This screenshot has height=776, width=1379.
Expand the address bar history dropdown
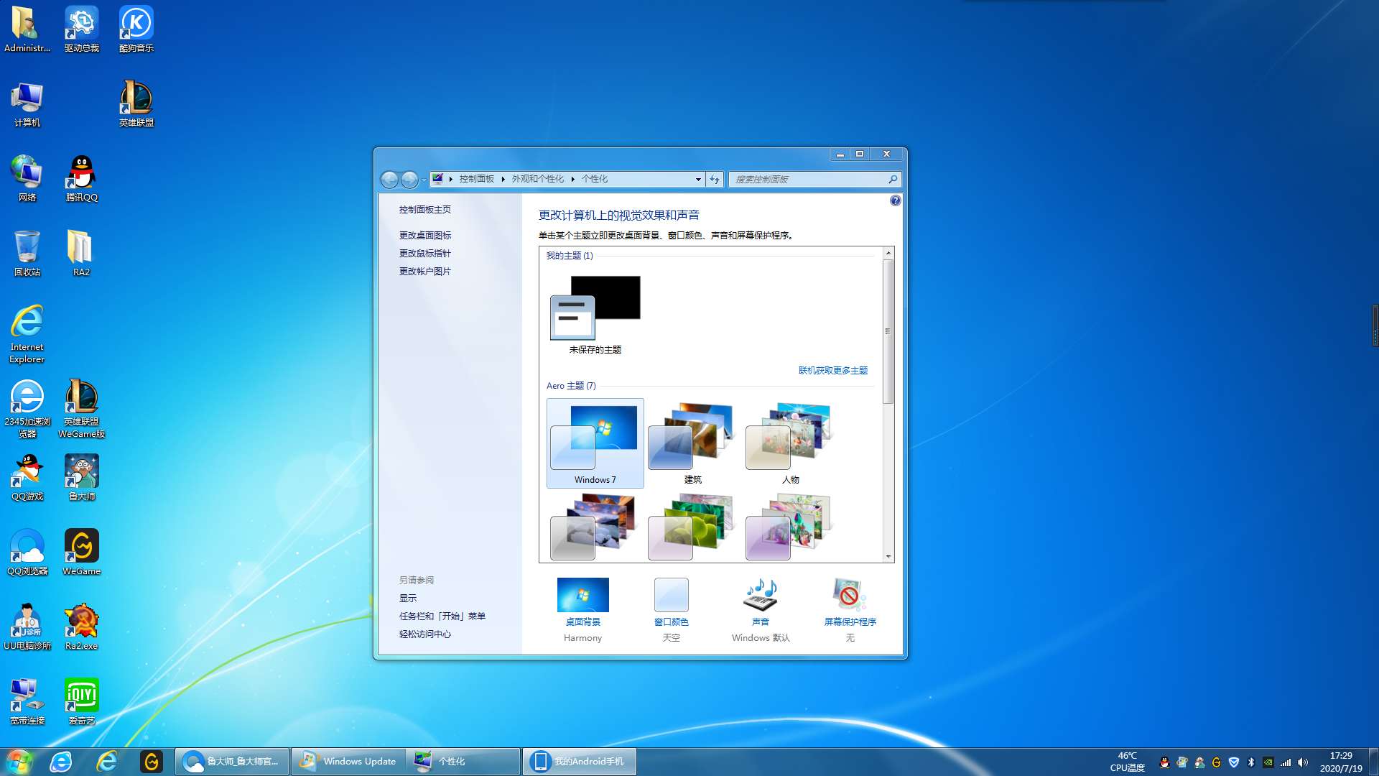698,180
